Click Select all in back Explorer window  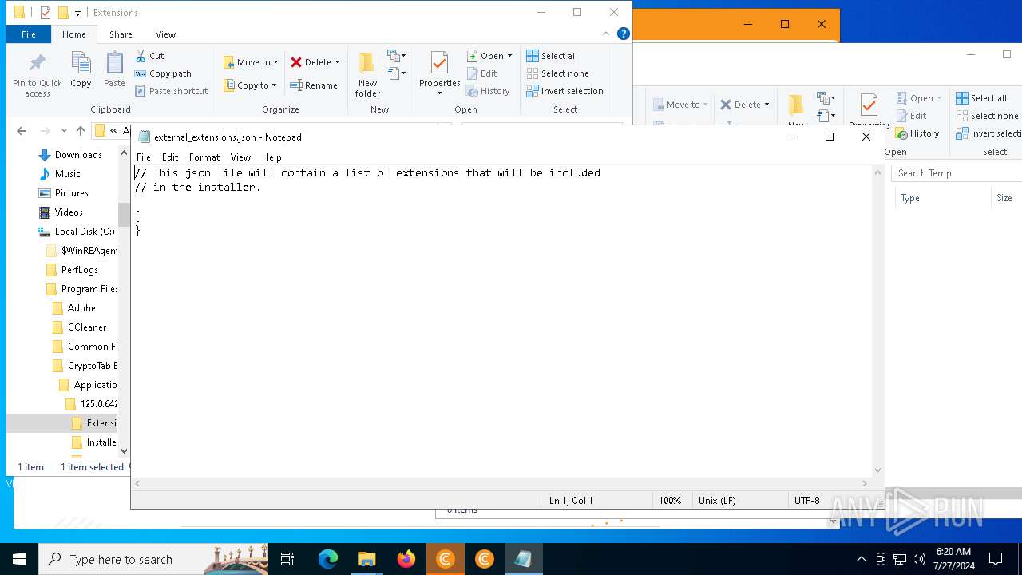[981, 98]
